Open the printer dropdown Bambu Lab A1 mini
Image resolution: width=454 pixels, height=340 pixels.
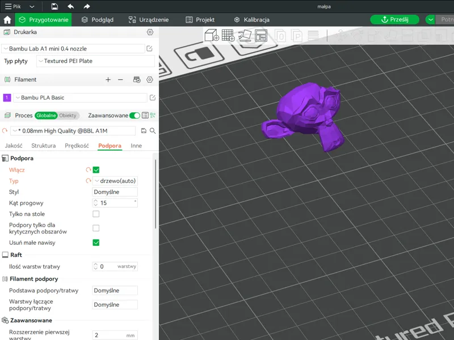(73, 49)
